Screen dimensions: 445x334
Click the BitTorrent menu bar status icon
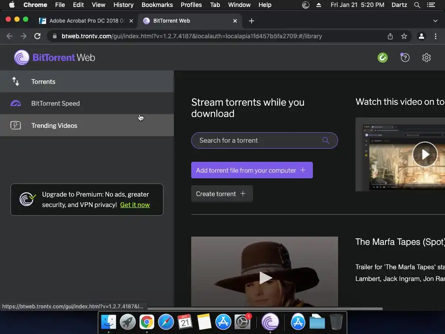pyautogui.click(x=306, y=5)
